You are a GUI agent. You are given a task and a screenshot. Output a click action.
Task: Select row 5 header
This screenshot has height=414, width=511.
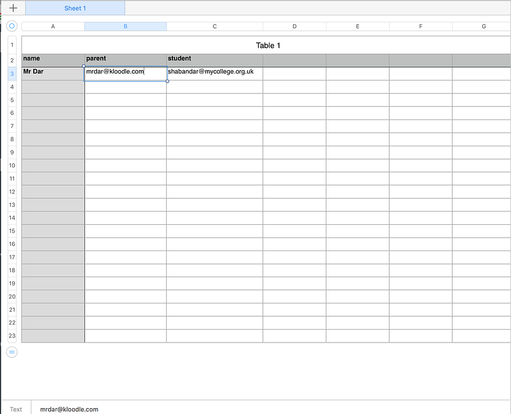[12, 100]
